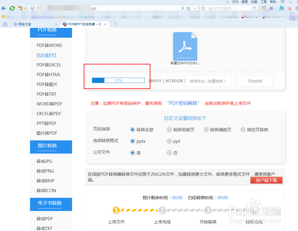Click the screenshot scissors icon in toolbar
The height and width of the screenshot is (231, 298).
coord(271,8)
